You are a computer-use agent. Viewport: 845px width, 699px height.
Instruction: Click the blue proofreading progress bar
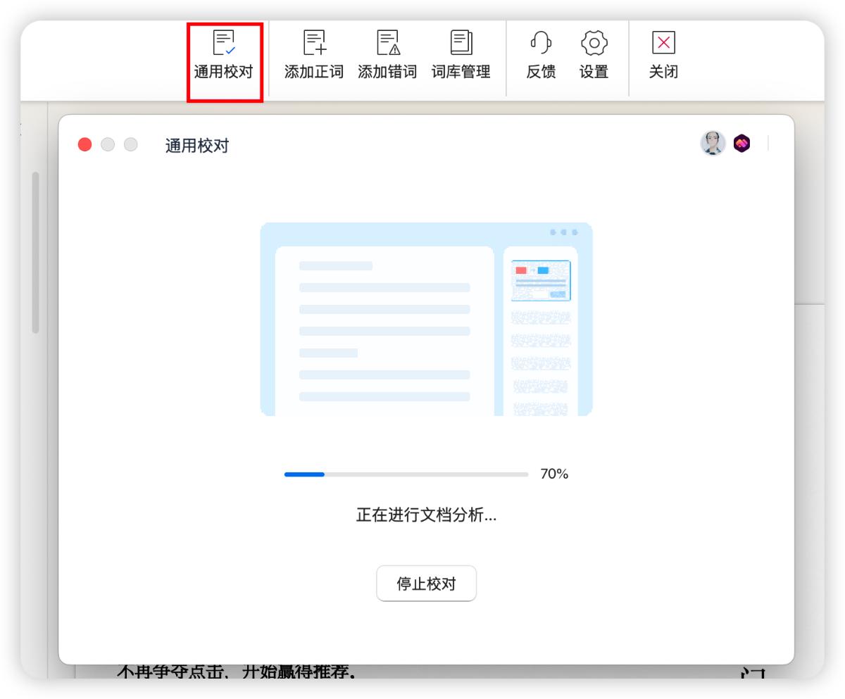click(x=406, y=474)
